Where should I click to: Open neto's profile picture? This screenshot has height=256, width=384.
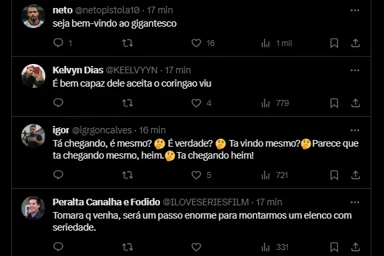(x=33, y=16)
